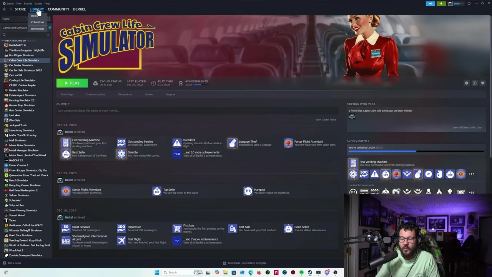Viewport: 492px width, 277px height.
Task: Click the Luggage Thief achievement icon
Action: (232, 143)
